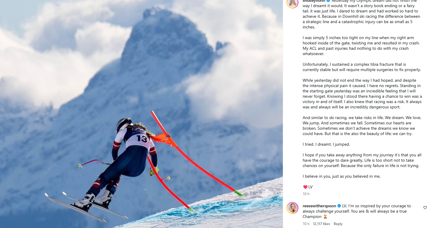The image size is (429, 228).
Task: Click the verified badge beside reesewitherspoon
Action: tap(339, 206)
